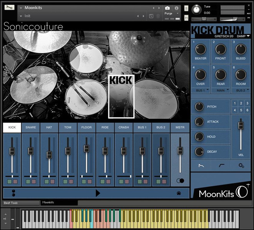
Task: Switch to the CRASH channel tab
Action: coord(124,127)
